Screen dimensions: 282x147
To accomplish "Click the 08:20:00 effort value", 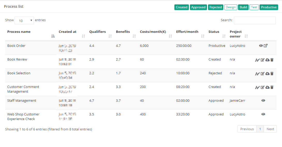I will (x=183, y=87).
